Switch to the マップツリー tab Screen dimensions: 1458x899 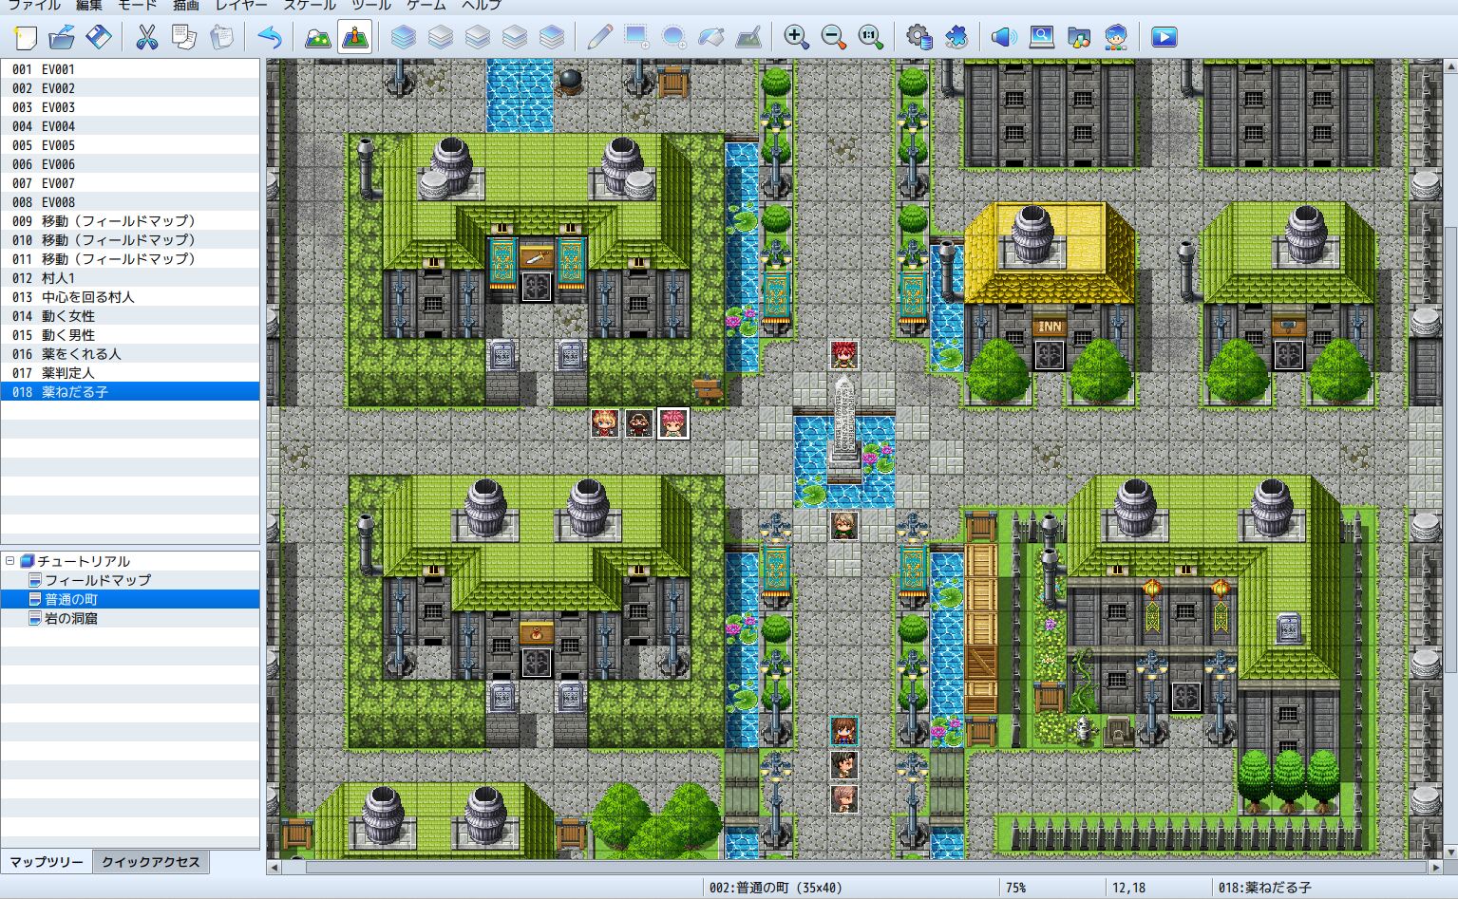47,862
